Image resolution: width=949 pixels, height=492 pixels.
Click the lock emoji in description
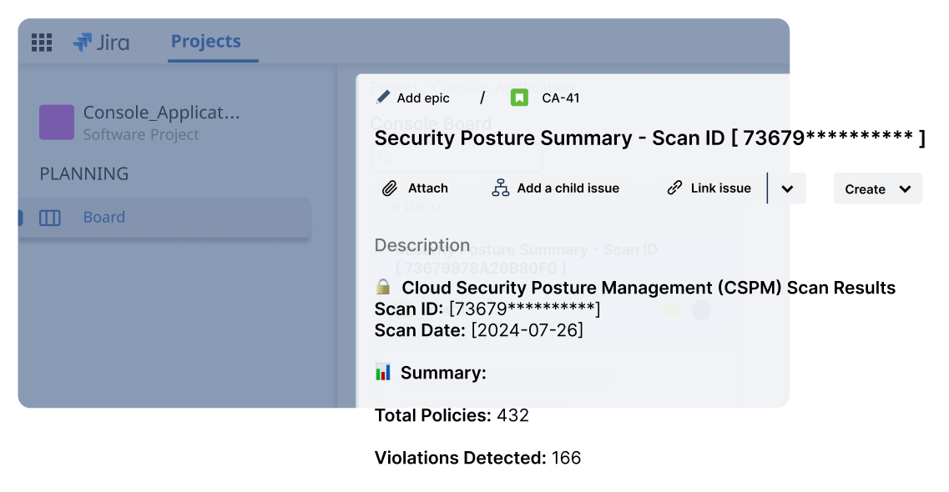(383, 287)
